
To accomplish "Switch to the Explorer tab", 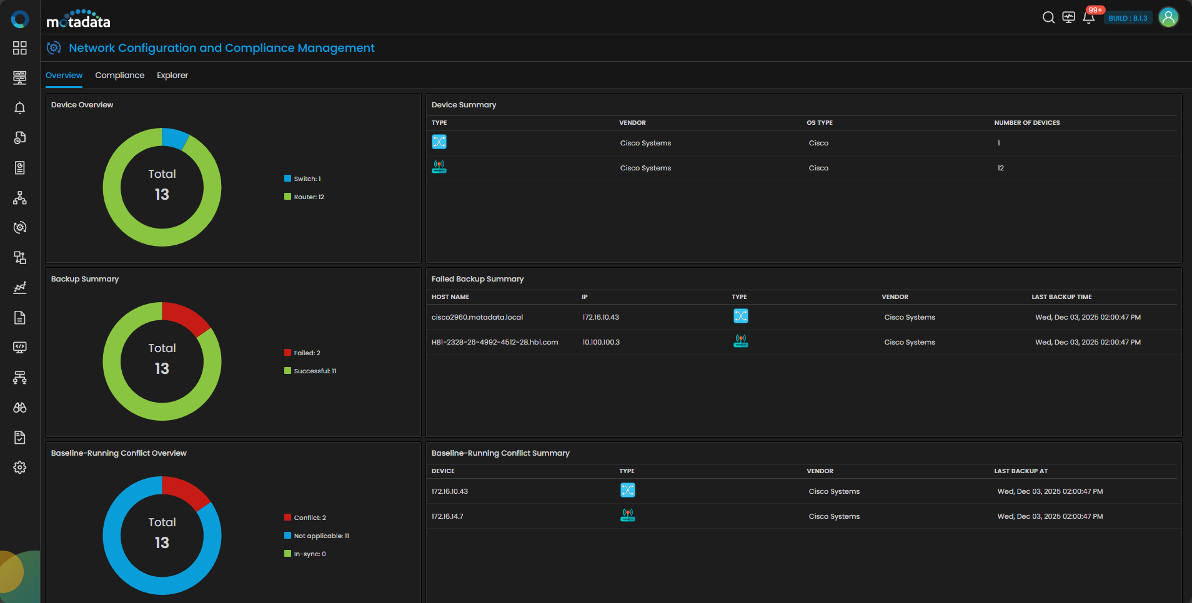I will pos(172,76).
